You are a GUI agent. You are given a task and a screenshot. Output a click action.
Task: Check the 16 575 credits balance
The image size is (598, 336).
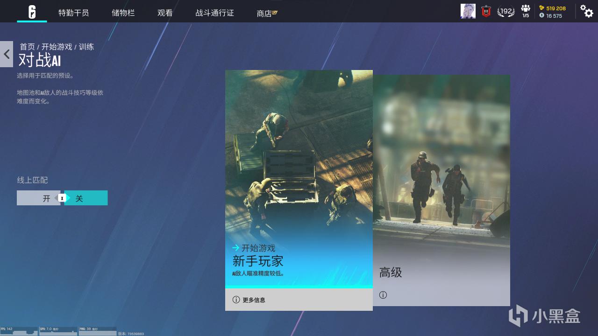[x=551, y=15]
